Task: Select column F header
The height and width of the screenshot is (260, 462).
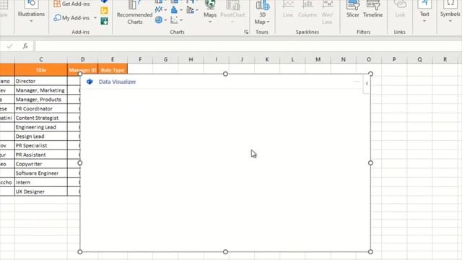Action: (140, 59)
